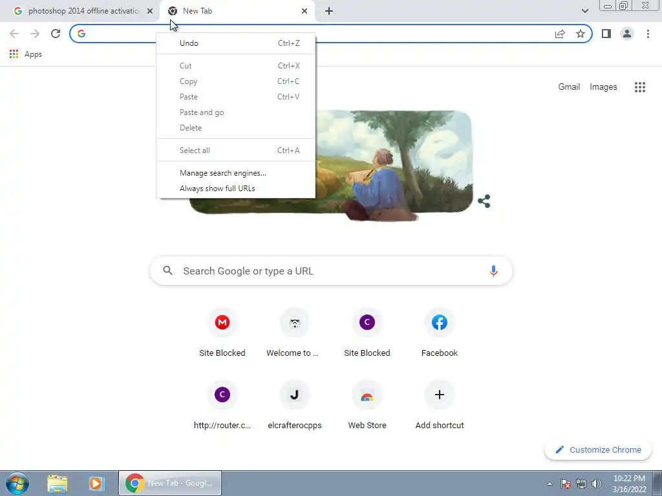Open the Windows Start button

pos(17,483)
